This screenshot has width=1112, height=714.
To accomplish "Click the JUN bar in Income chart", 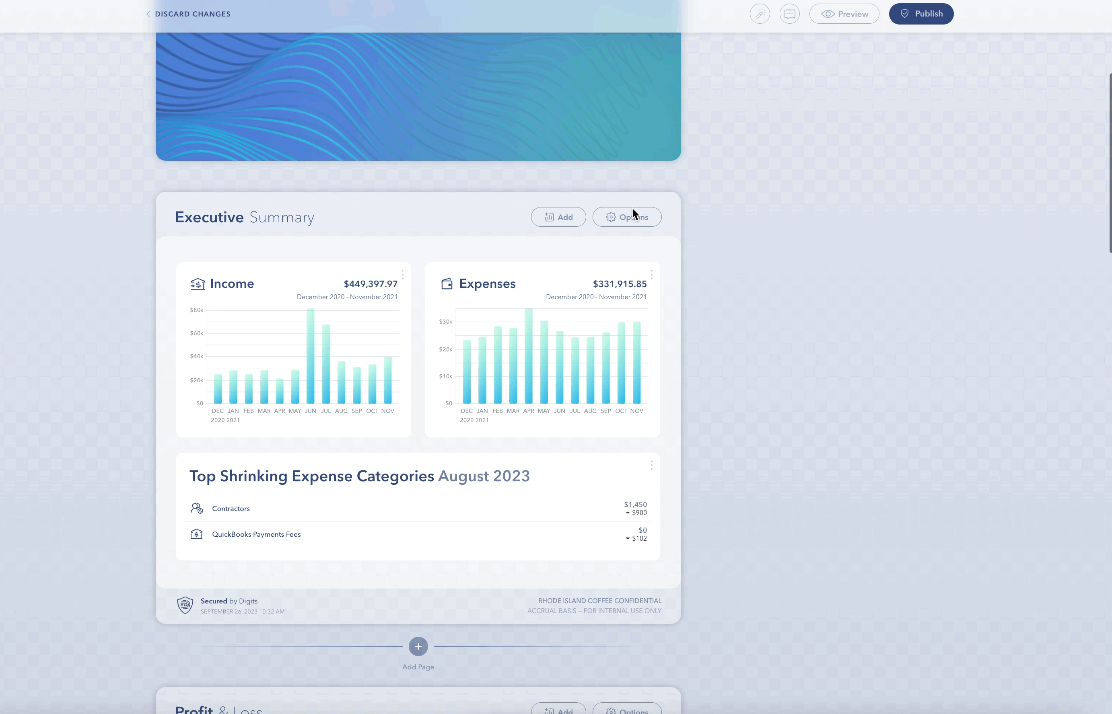I will pos(310,356).
